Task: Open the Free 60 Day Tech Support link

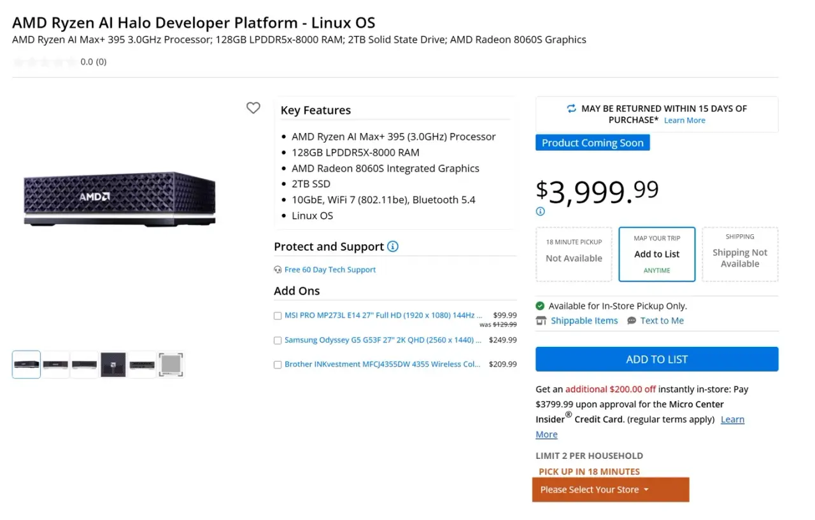Action: (x=330, y=270)
